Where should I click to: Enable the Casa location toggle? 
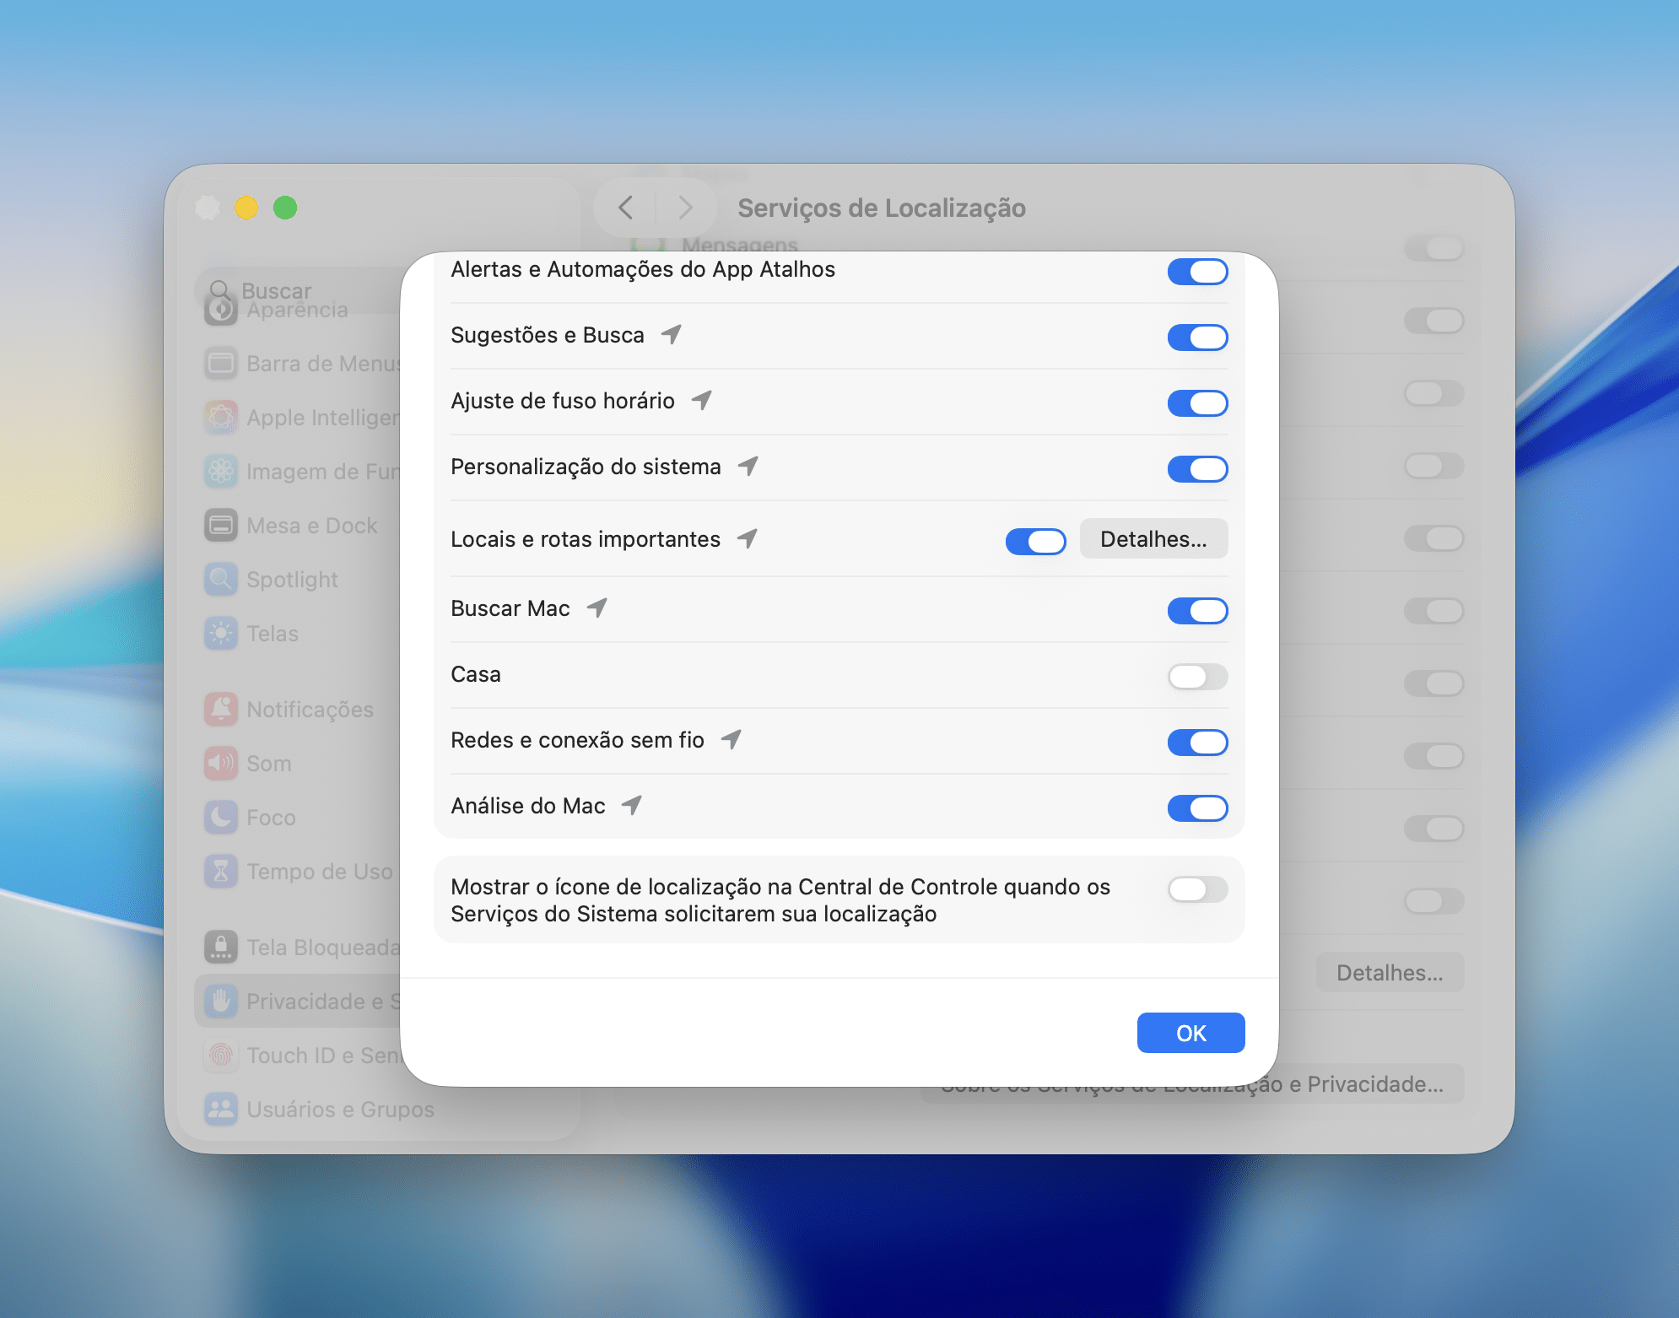pyautogui.click(x=1197, y=676)
